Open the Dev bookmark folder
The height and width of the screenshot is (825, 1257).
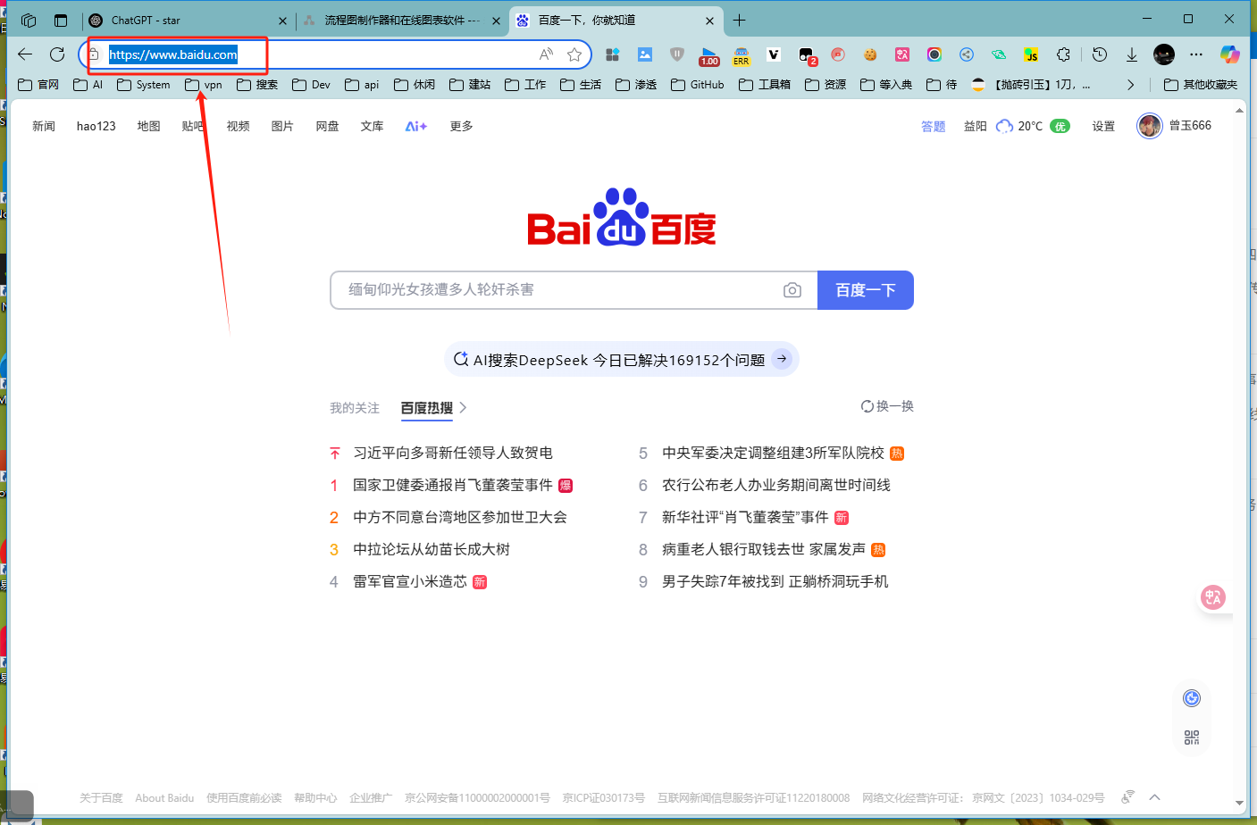pyautogui.click(x=312, y=85)
